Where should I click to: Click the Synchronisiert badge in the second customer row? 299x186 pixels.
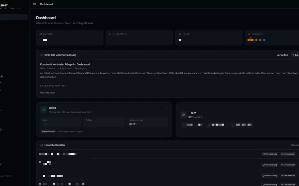tap(288, 165)
